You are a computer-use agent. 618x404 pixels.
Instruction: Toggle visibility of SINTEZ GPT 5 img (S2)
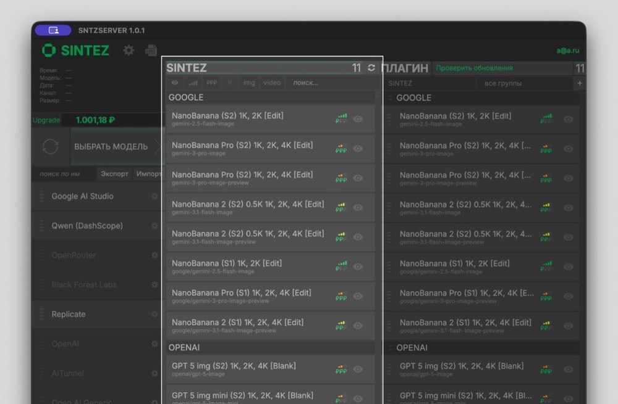[358, 369]
